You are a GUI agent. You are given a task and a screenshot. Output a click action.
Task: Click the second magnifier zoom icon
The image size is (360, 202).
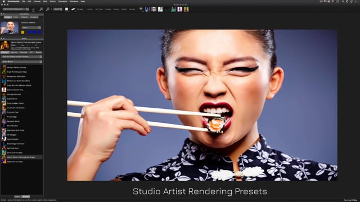[x=47, y=9]
